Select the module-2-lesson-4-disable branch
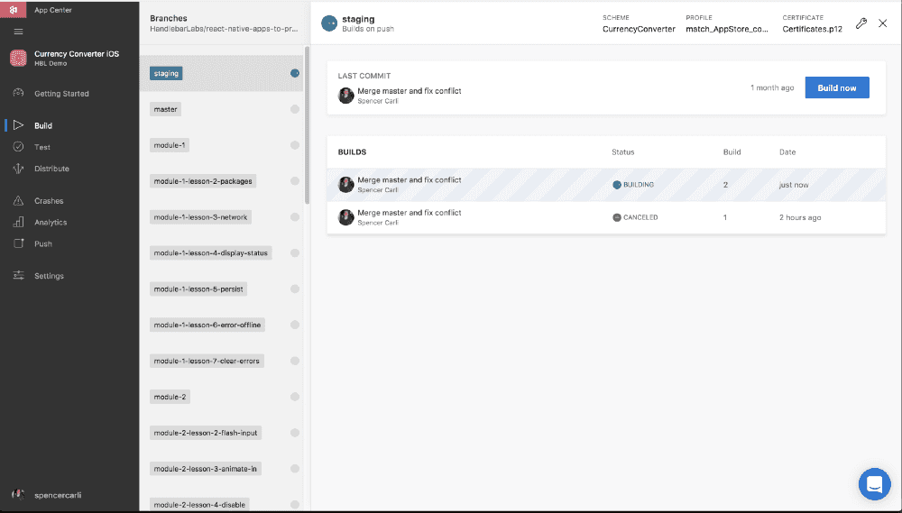The width and height of the screenshot is (902, 513). (199, 504)
